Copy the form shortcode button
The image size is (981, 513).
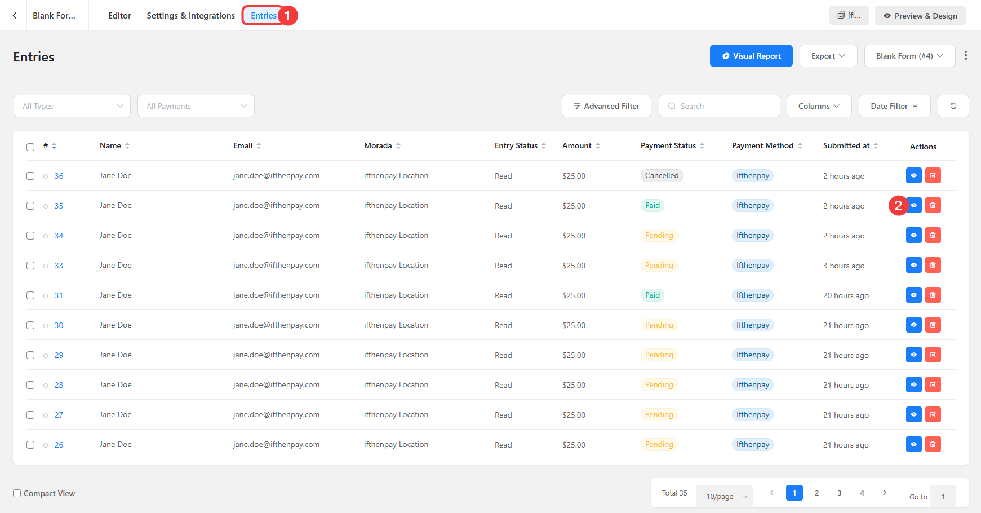tap(849, 16)
